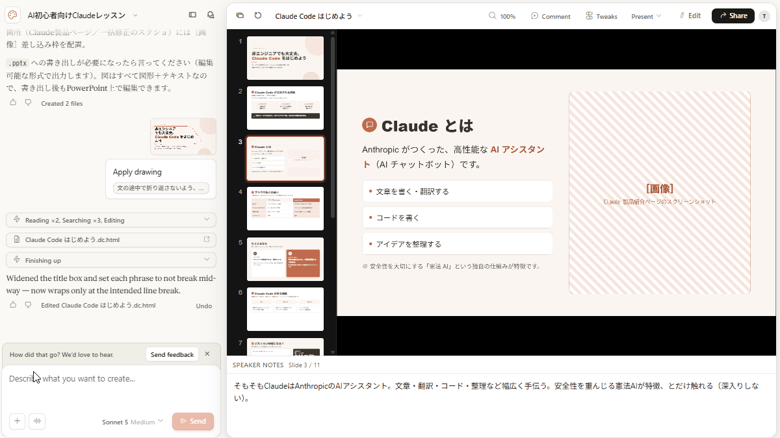The width and height of the screenshot is (780, 438).
Task: Click the 100% zoom level
Action: click(x=508, y=16)
